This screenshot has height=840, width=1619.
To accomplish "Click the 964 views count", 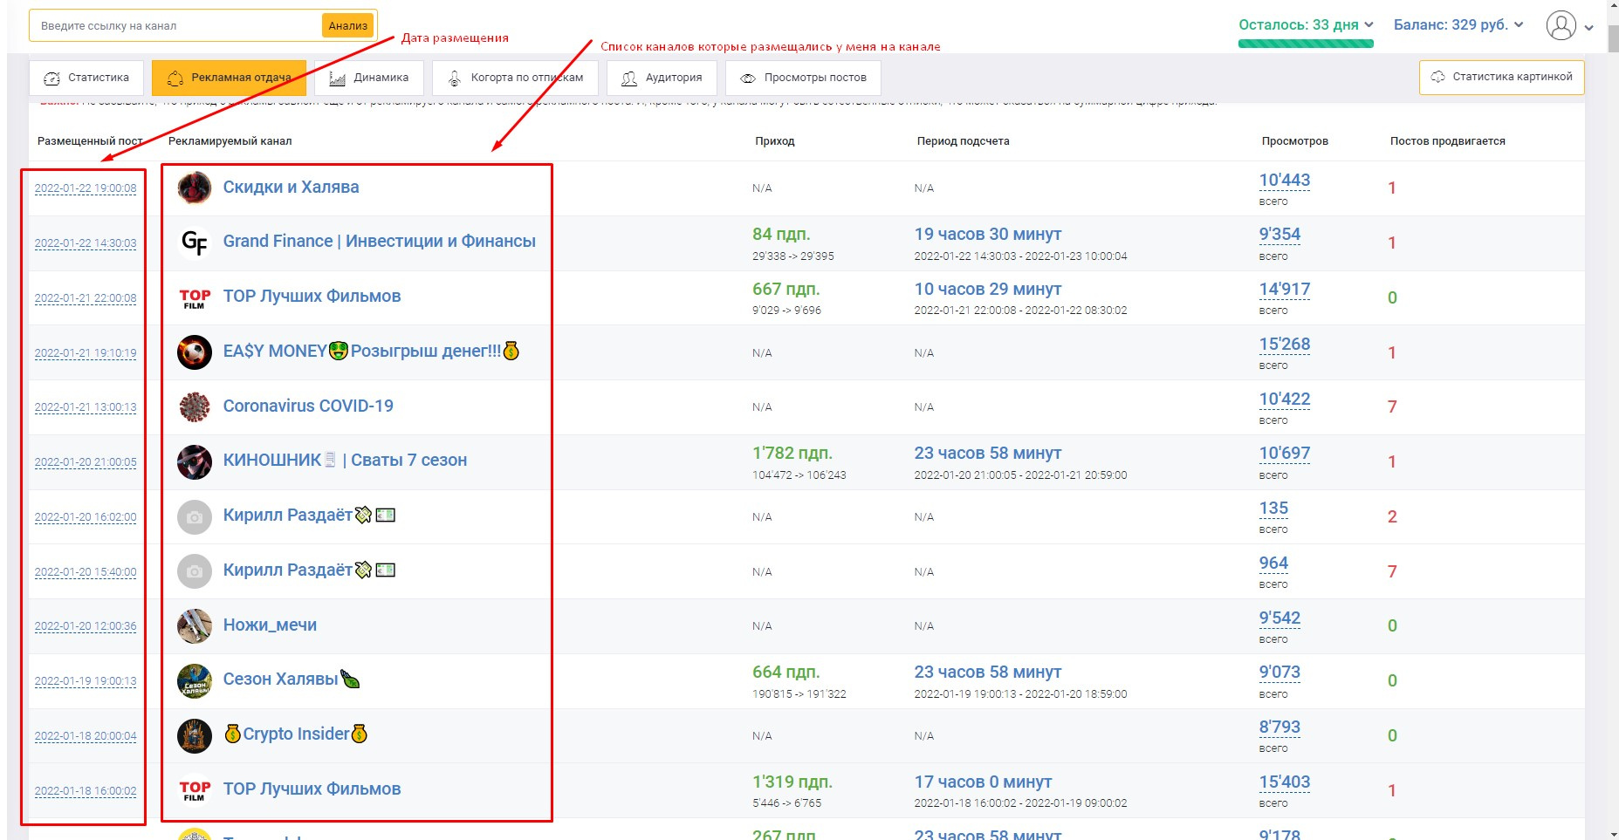I will pos(1273,563).
